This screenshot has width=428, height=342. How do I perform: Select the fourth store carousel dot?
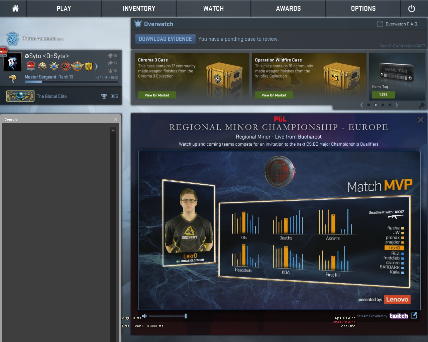coord(390,105)
